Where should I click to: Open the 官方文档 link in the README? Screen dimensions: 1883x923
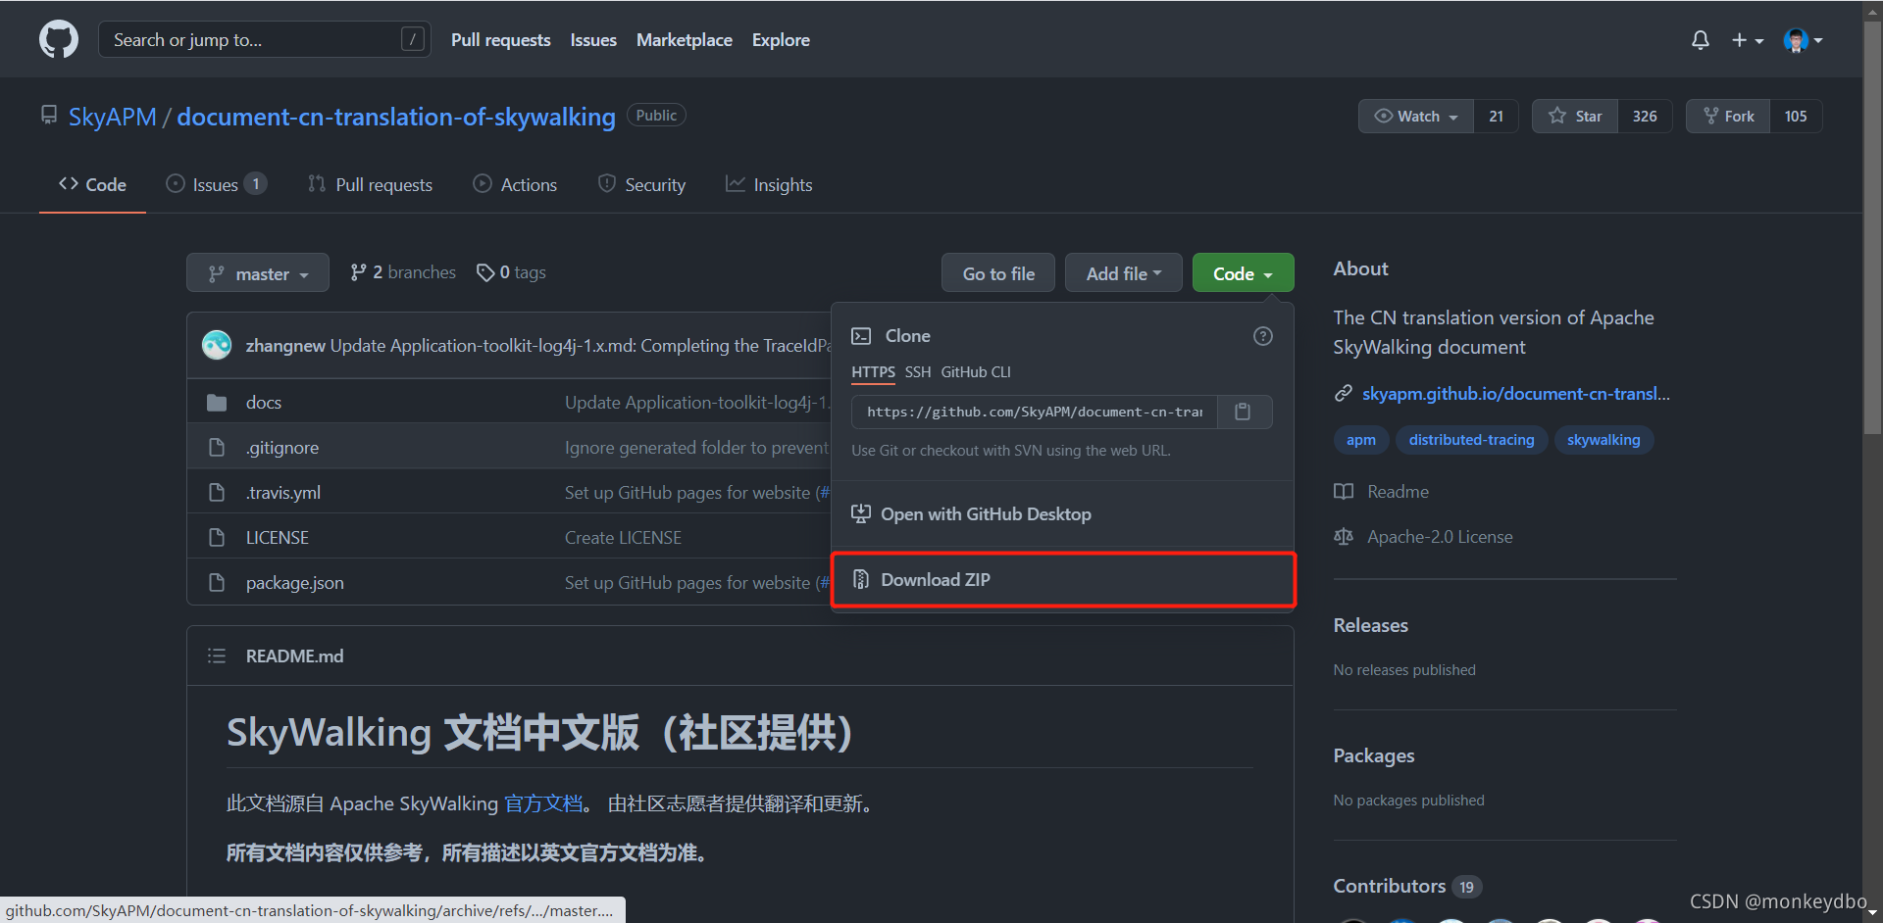click(543, 804)
